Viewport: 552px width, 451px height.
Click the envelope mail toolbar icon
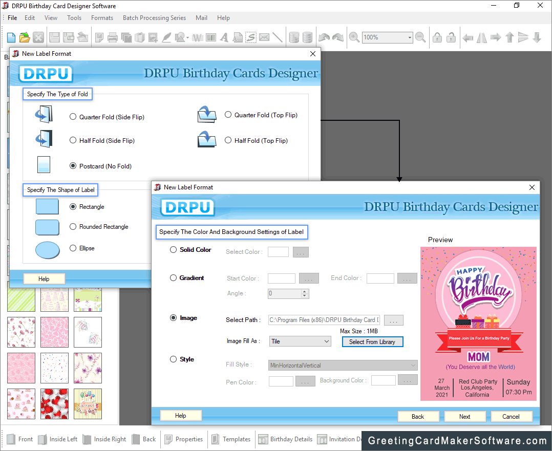click(264, 37)
